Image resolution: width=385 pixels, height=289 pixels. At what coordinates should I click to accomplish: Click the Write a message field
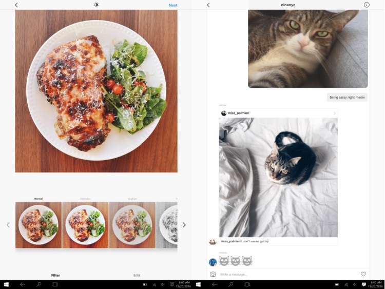(287, 274)
